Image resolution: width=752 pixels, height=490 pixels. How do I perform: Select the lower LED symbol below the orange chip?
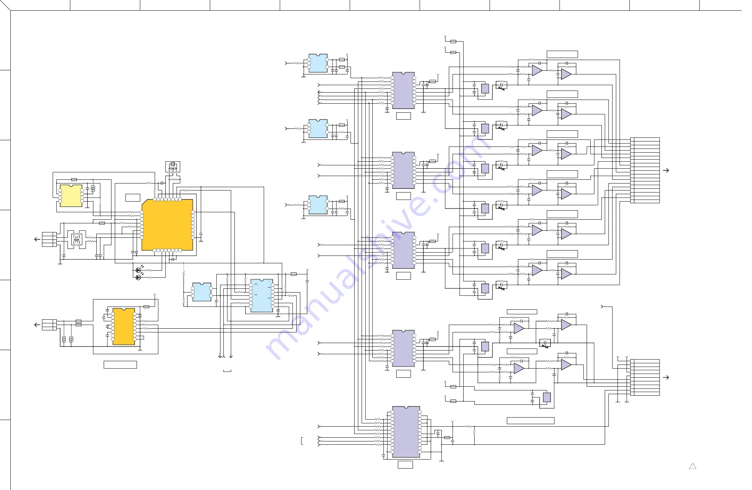coord(138,278)
